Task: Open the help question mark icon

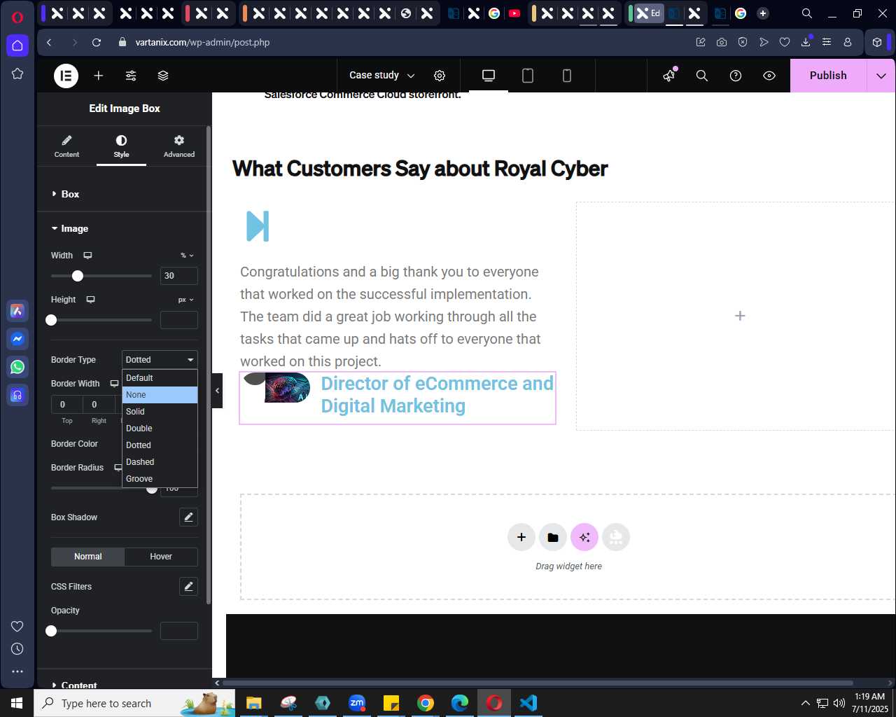Action: [x=736, y=76]
